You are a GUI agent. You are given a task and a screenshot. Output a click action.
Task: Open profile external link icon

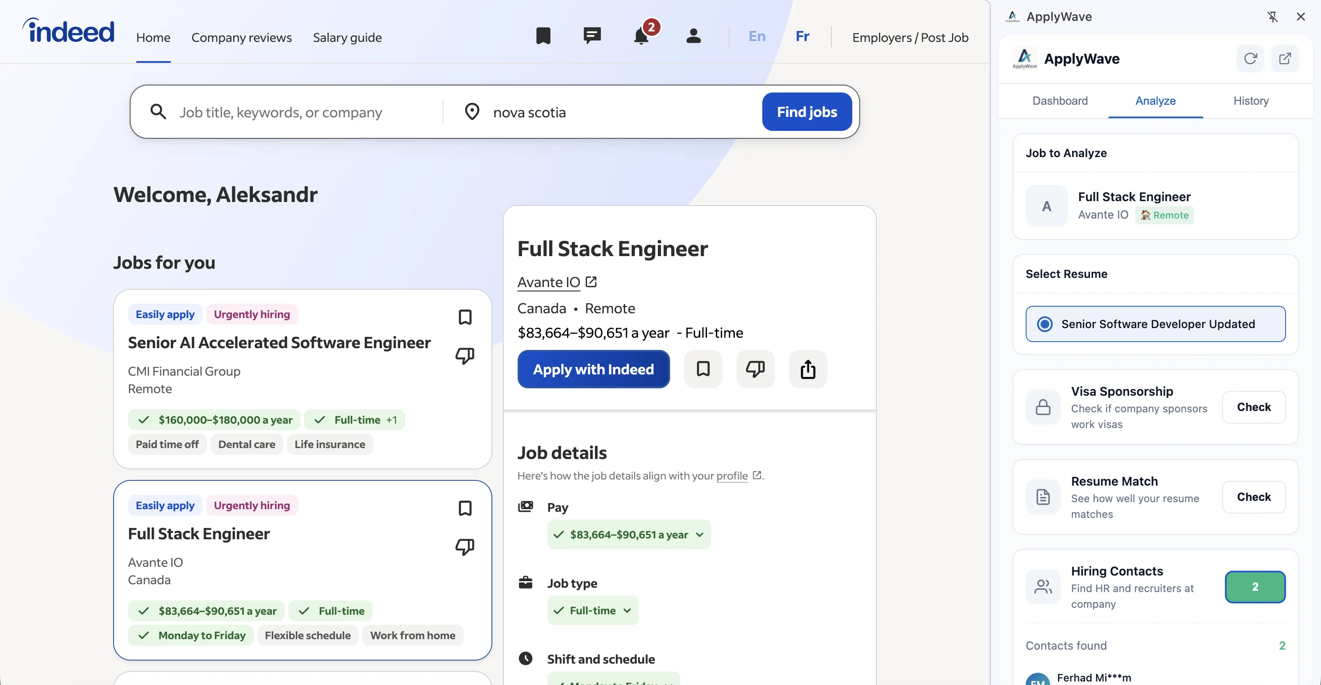(x=757, y=476)
